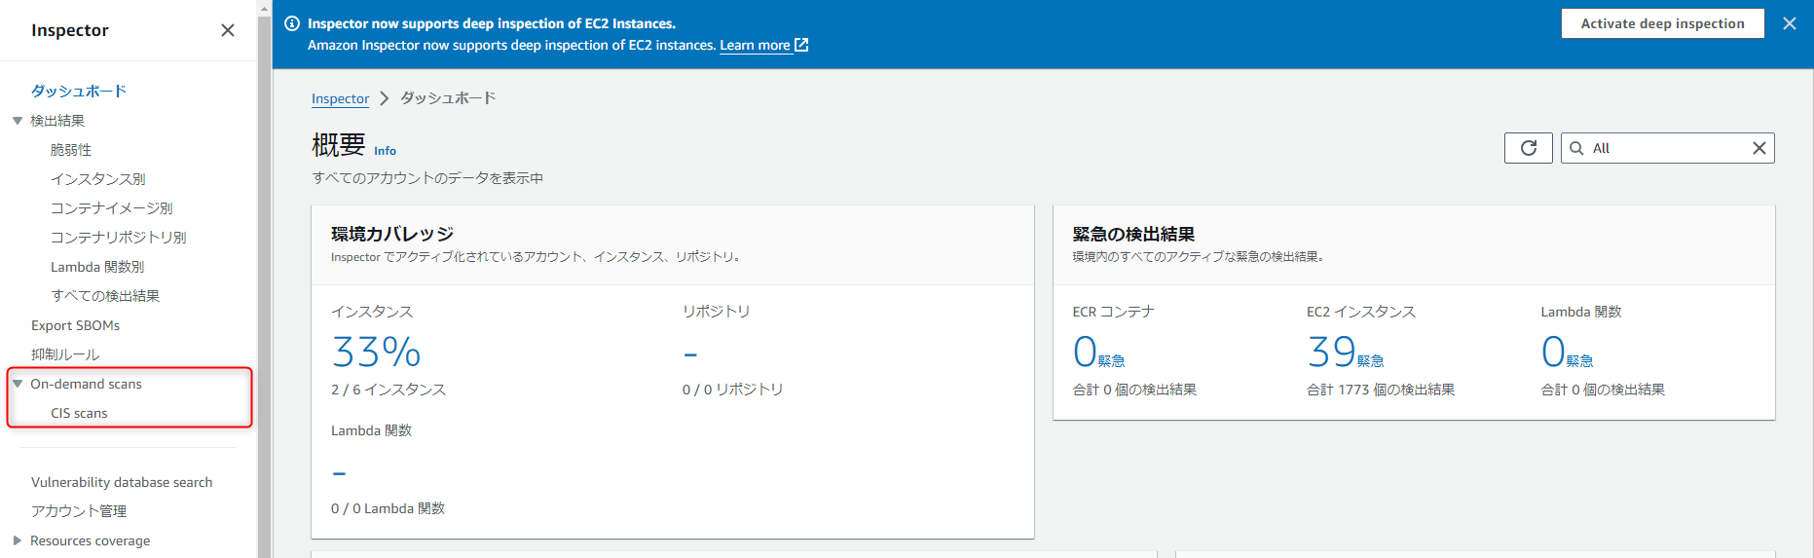Open the Inspector breadcrumb link
Screen dimensions: 1814x558
tap(340, 98)
